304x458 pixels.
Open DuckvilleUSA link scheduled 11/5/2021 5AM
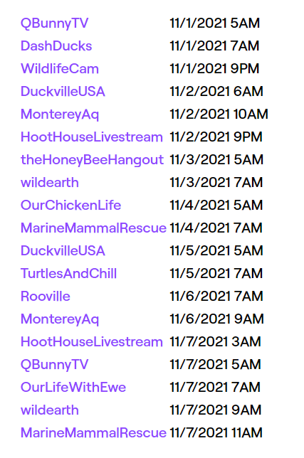63,251
